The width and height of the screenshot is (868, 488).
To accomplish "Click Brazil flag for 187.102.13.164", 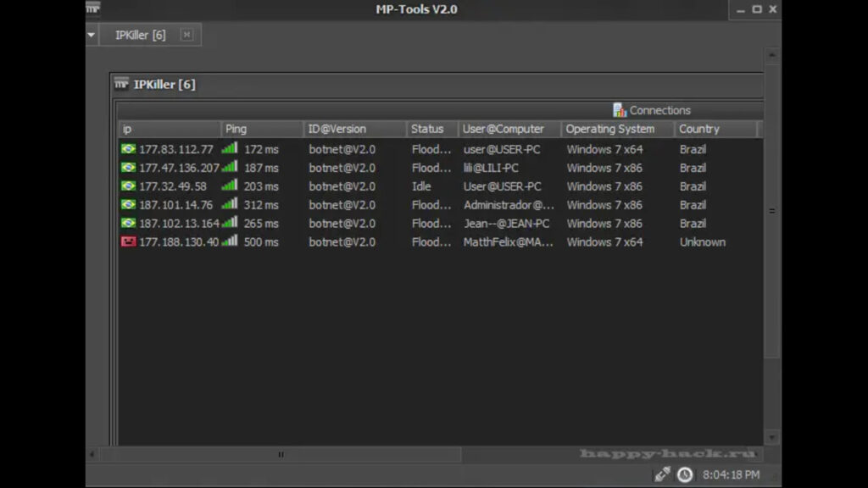I will 129,223.
